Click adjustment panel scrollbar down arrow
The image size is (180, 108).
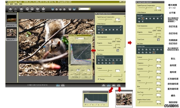coord(125,71)
